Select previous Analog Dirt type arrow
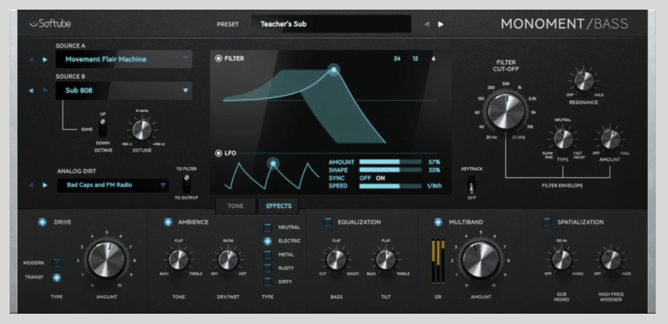Screen dimensions: 668x324 pyautogui.click(x=31, y=185)
